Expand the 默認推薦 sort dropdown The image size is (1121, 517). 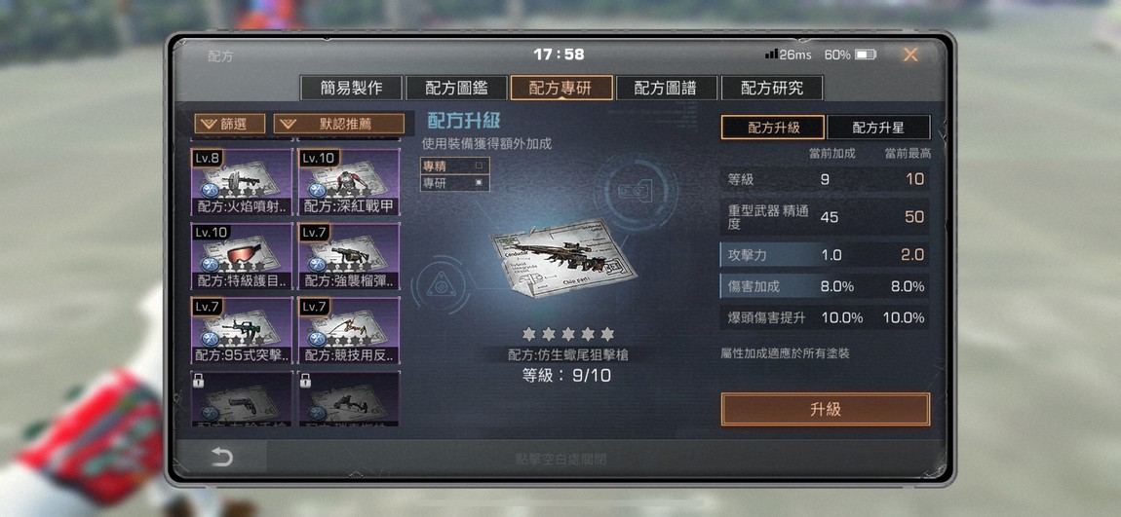pos(339,125)
